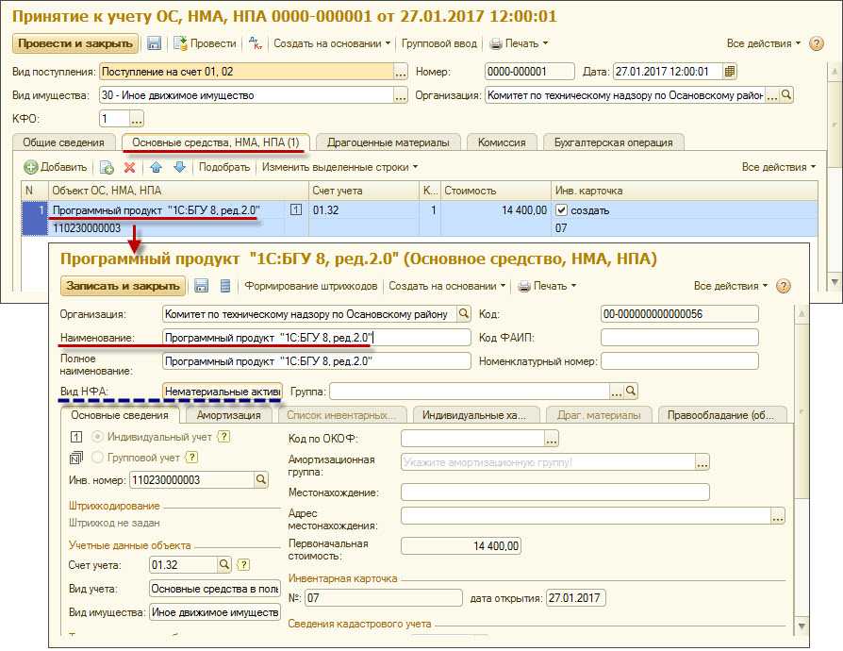Click the Номер field in upper document
This screenshot has width=843, height=651.
[x=529, y=72]
